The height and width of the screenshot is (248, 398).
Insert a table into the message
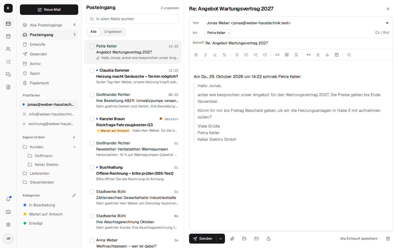(x=337, y=55)
